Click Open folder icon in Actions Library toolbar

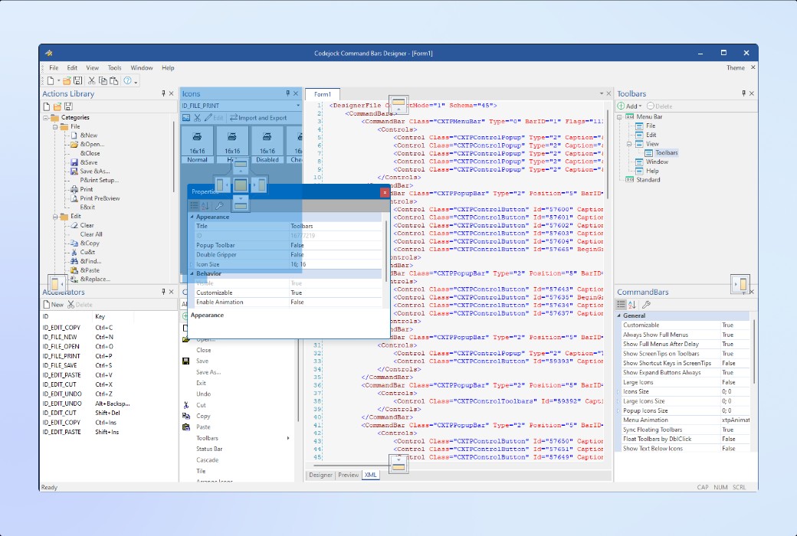[57, 106]
